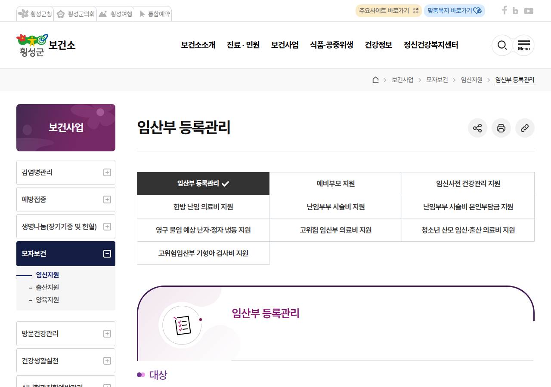551x387 pixels.
Task: Click the print page icon
Action: click(x=501, y=128)
